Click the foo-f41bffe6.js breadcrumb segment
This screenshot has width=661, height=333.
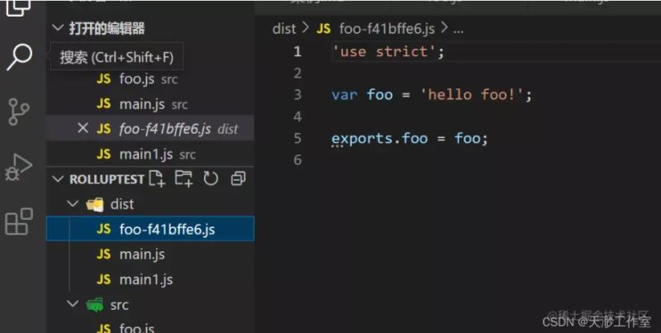(387, 29)
